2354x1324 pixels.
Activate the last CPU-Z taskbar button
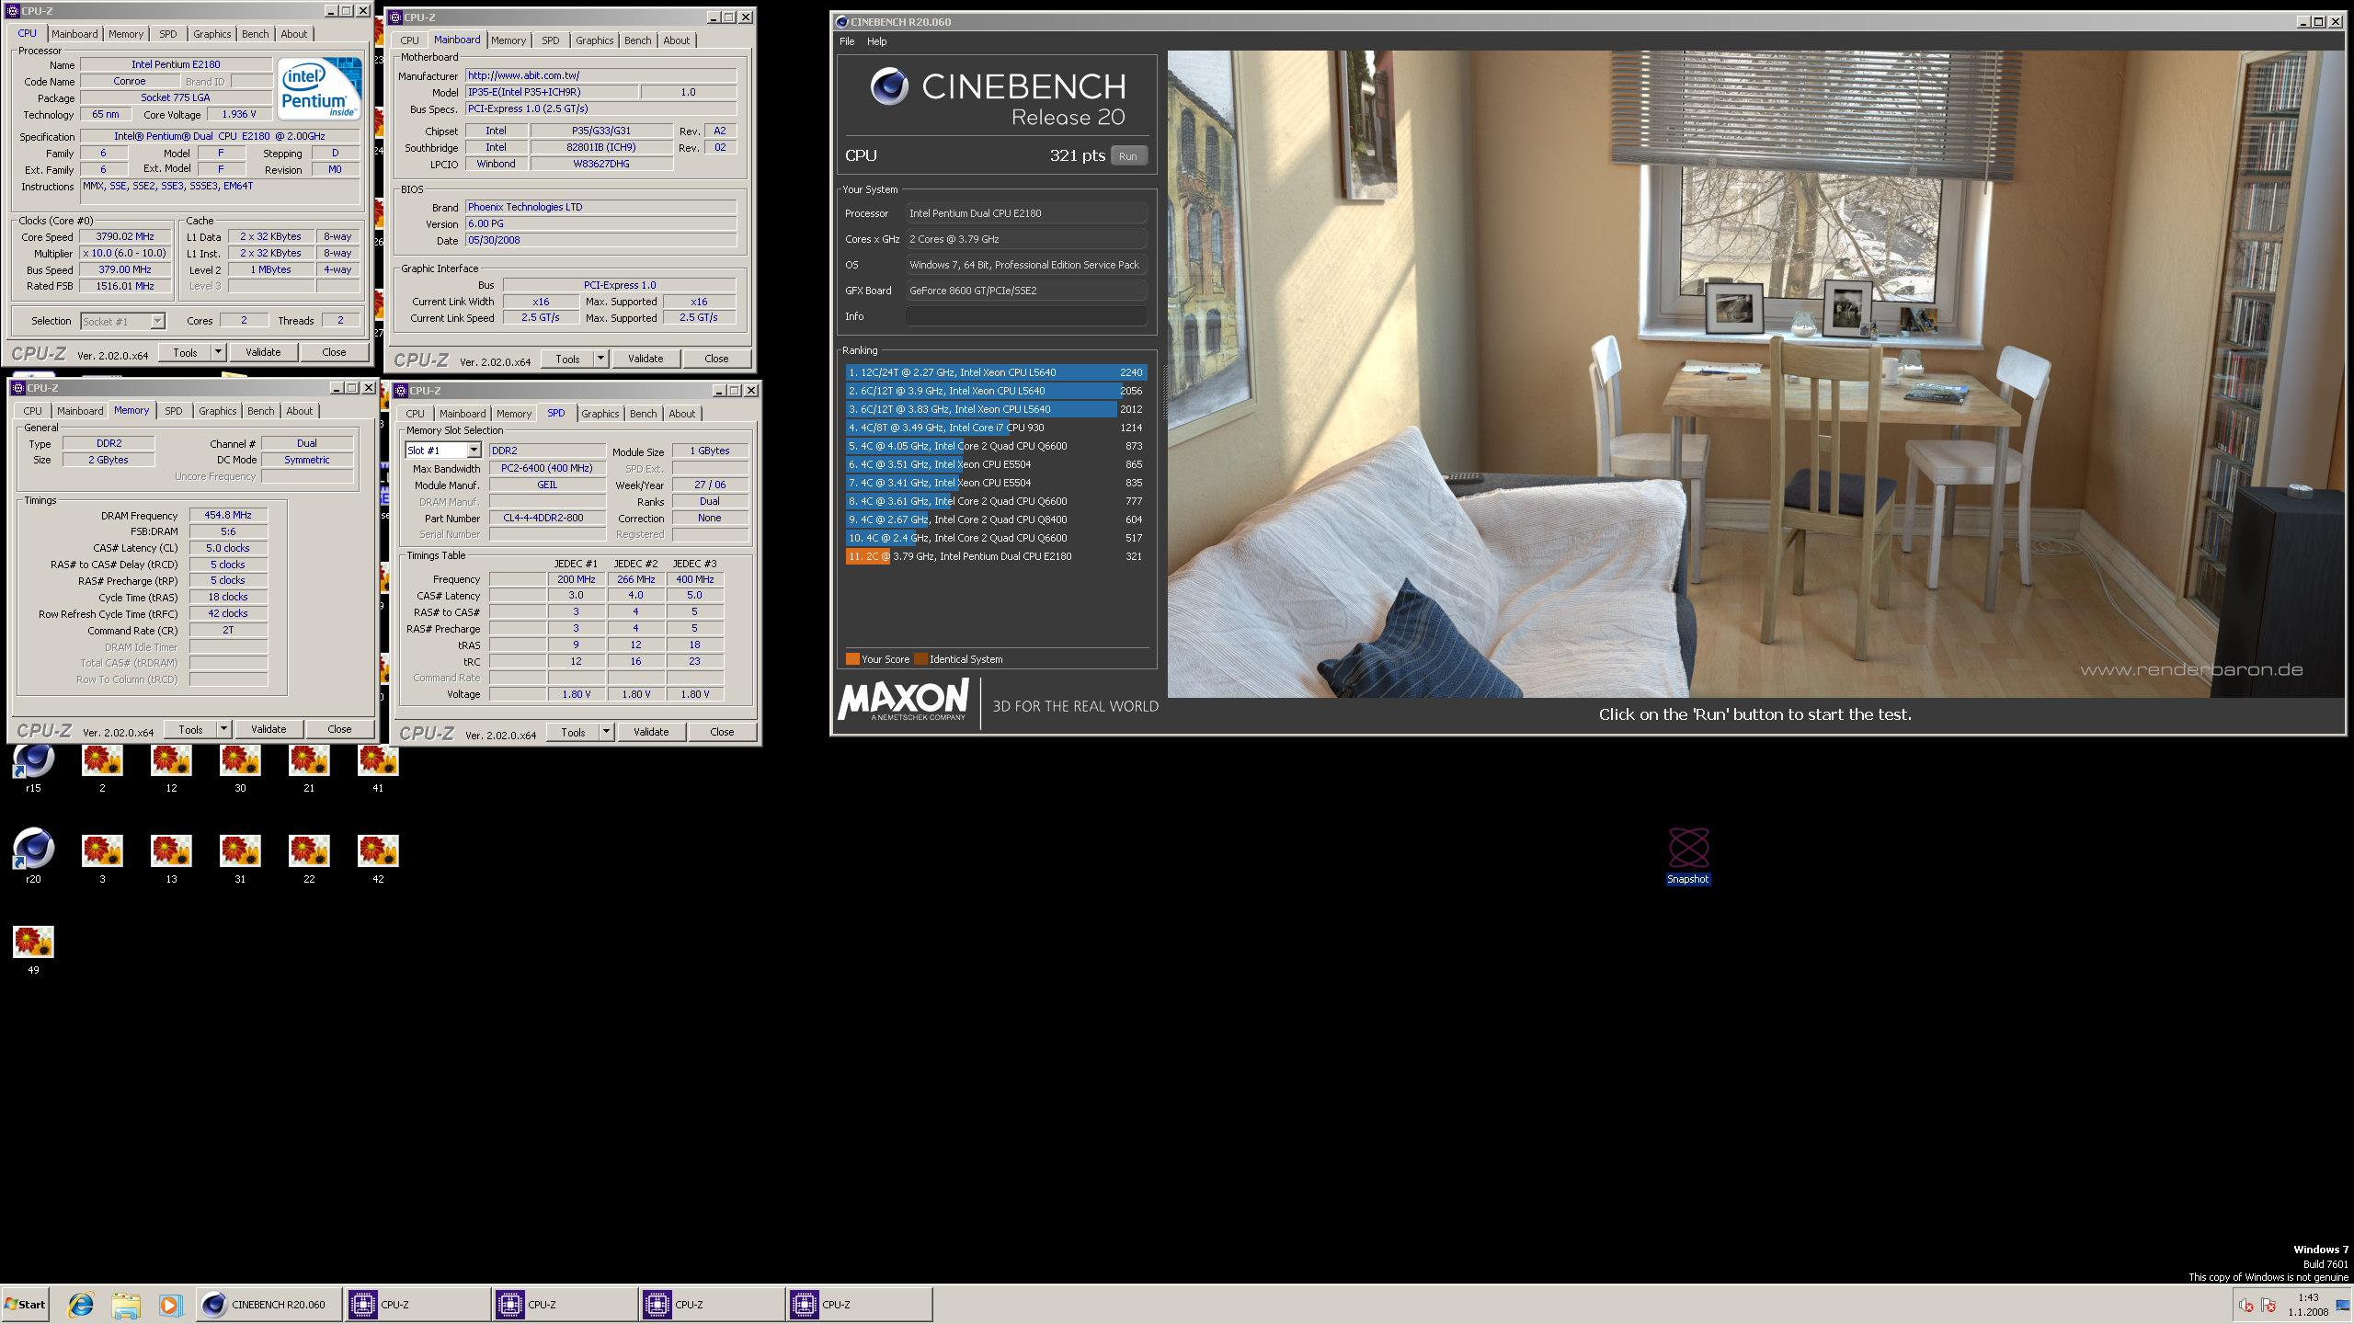859,1304
